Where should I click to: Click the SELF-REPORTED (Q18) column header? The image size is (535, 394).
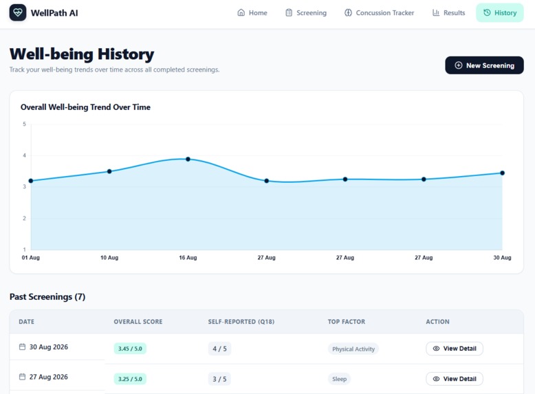coord(241,322)
